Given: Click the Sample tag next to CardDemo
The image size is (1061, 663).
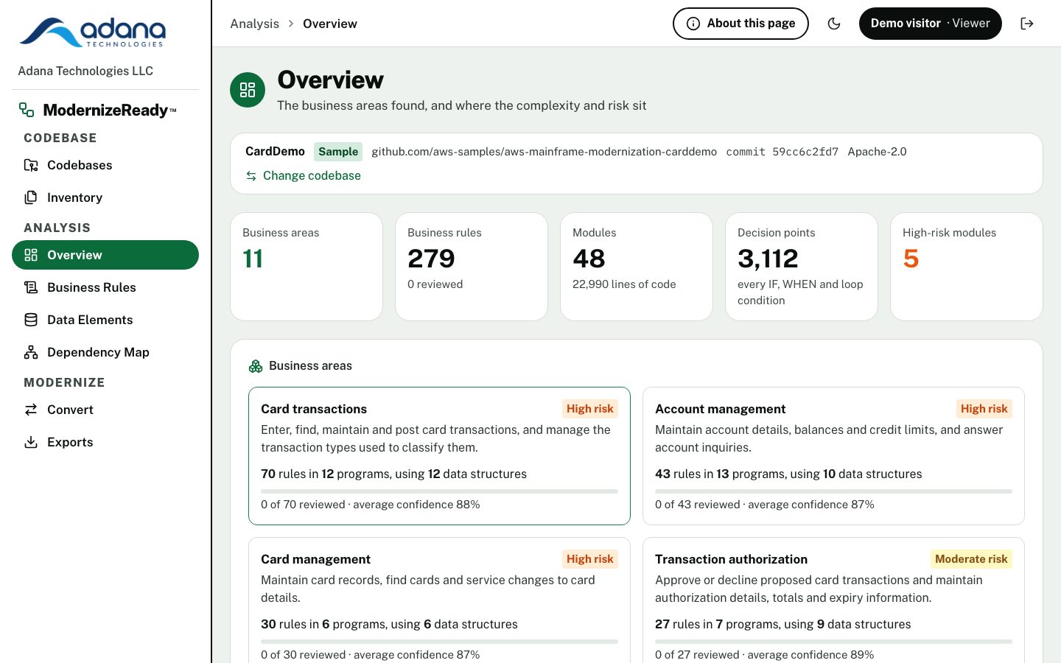Looking at the screenshot, I should click(x=338, y=152).
